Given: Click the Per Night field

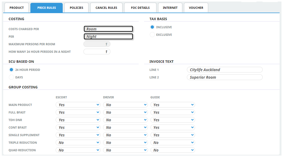Looking at the screenshot, I should (108, 37).
